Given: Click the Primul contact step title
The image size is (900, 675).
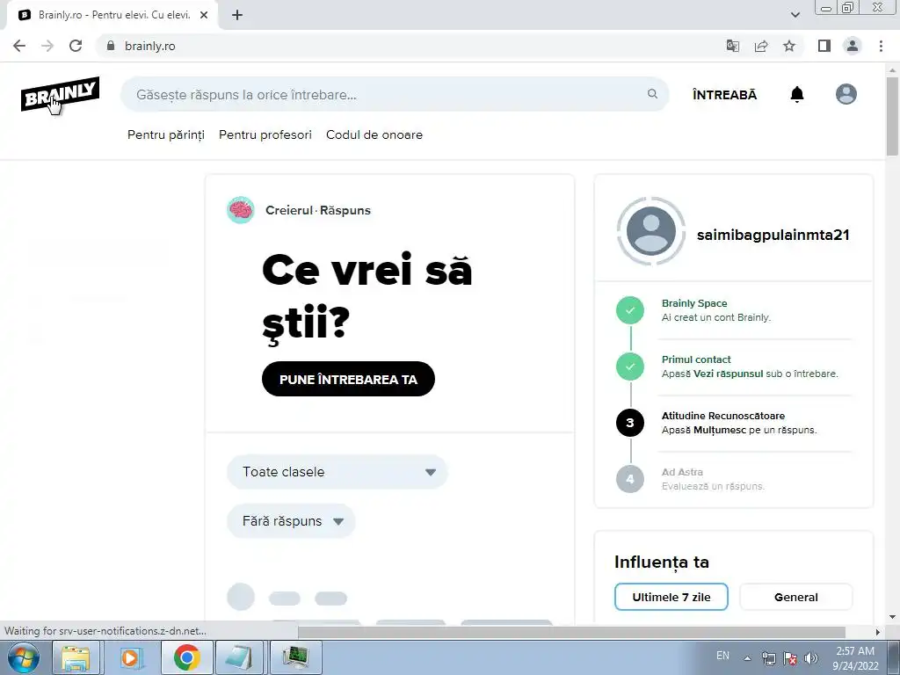Looking at the screenshot, I should click(696, 359).
